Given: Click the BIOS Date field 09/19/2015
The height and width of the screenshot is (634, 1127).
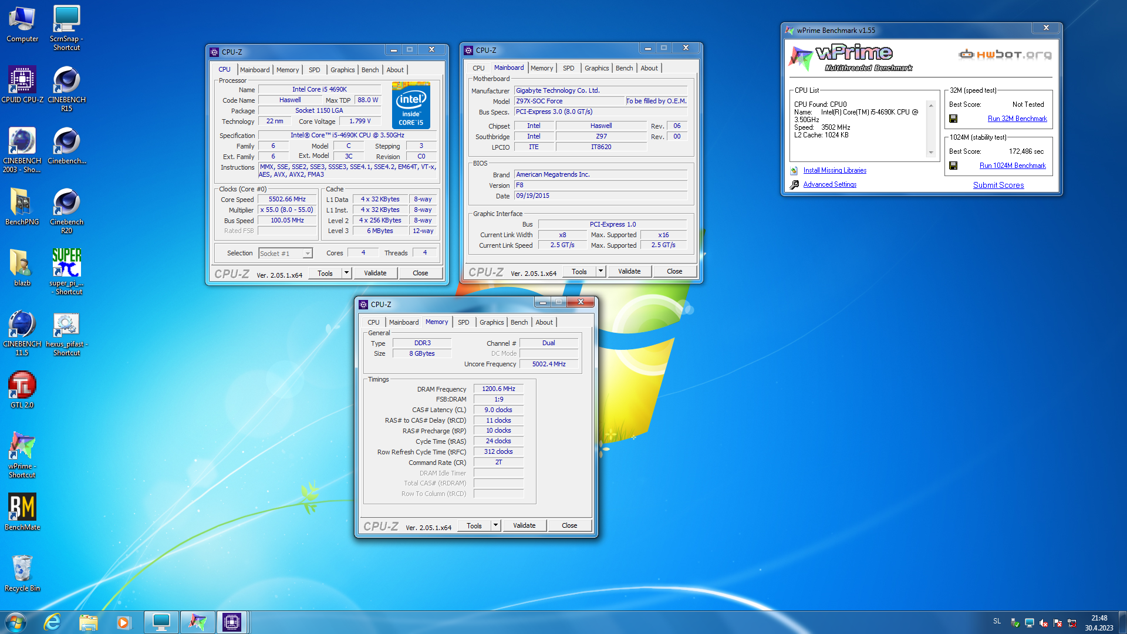Looking at the screenshot, I should [x=600, y=196].
